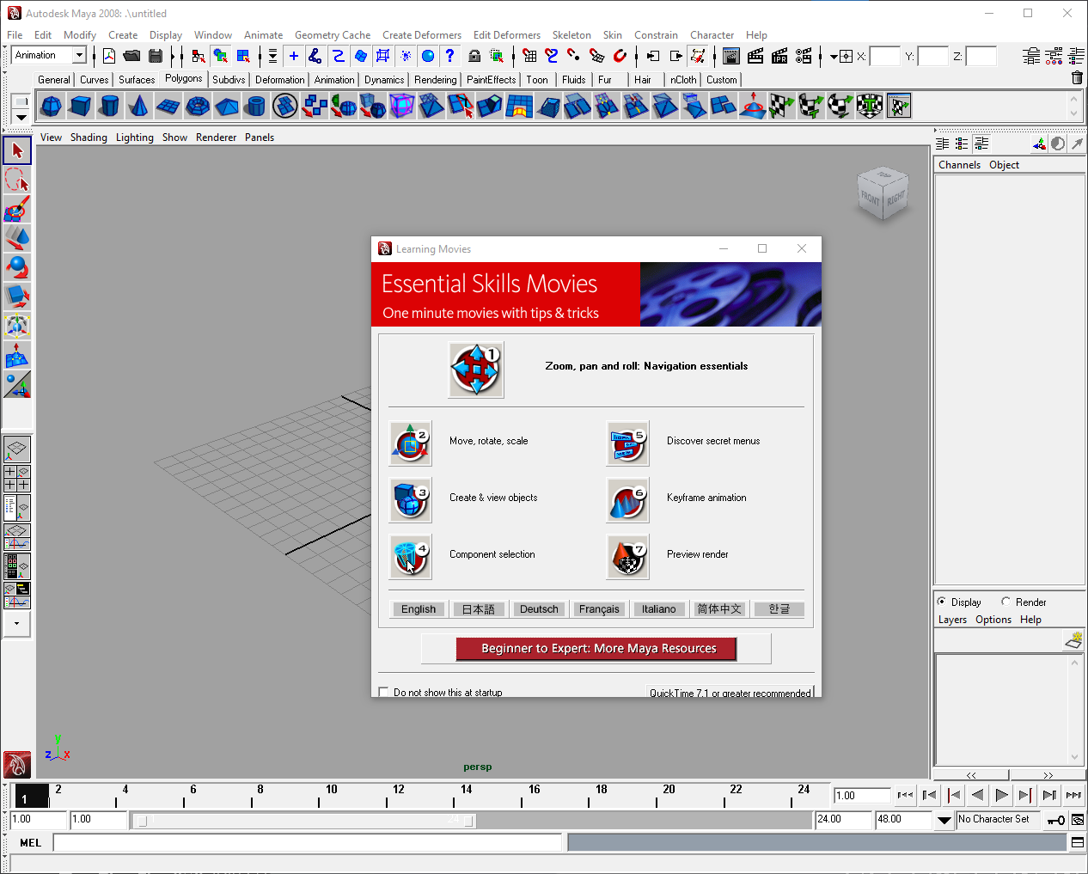Click the shelf trash can icon

point(1077,78)
